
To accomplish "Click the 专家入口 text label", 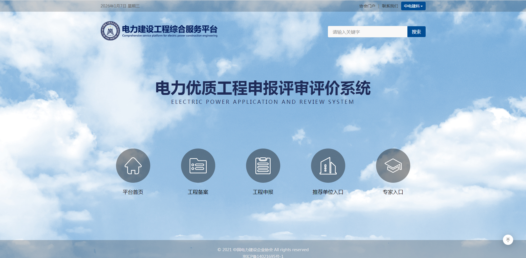I will pos(393,192).
